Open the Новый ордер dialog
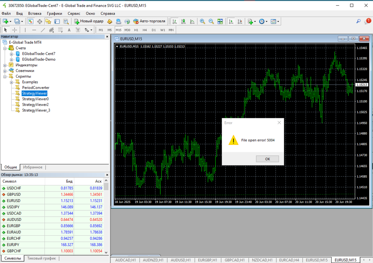Screen dimensions: 373x263 point(89,21)
